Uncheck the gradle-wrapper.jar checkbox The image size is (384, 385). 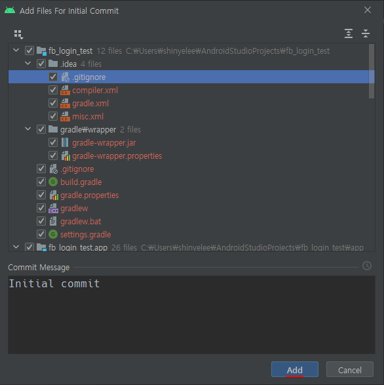click(53, 142)
